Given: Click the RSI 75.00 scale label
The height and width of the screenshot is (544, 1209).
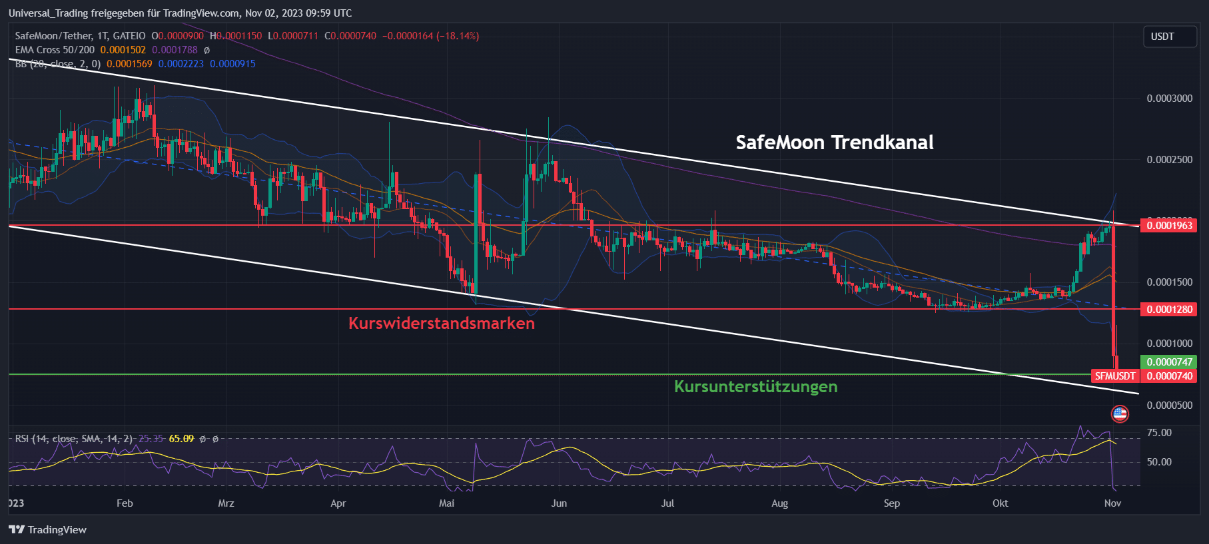Looking at the screenshot, I should (x=1159, y=433).
